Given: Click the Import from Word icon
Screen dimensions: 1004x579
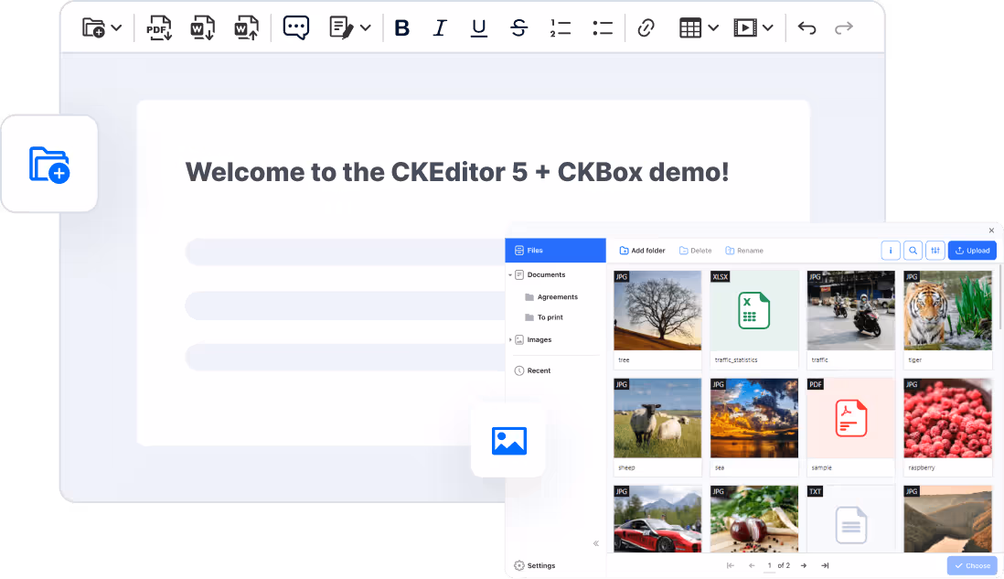Looking at the screenshot, I should point(246,28).
